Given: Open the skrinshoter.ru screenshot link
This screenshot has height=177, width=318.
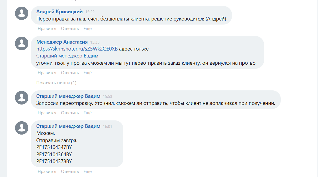Looking at the screenshot, I should (x=77, y=49).
